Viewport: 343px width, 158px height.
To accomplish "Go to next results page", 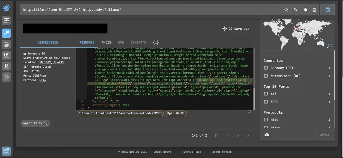I will (x=238, y=135).
